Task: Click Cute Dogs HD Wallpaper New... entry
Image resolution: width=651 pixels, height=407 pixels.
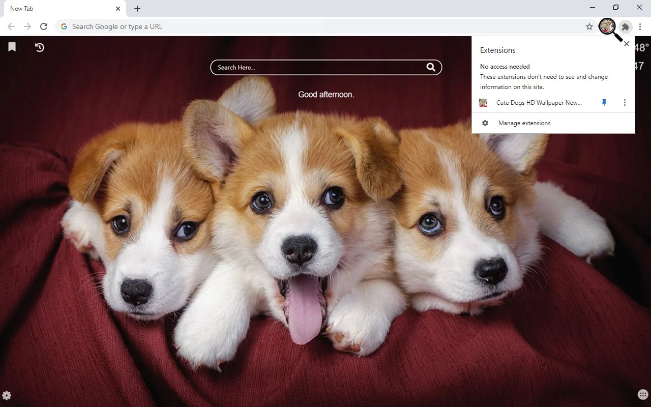Action: pos(539,102)
